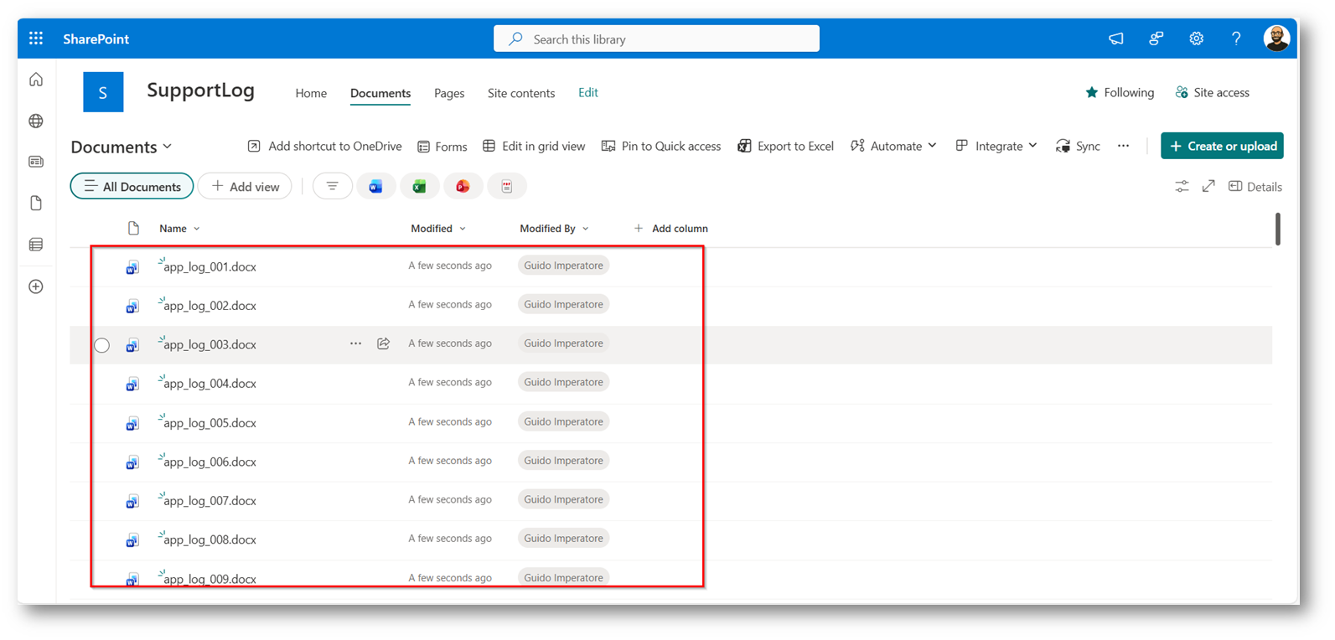Filter documents by Word file type
The image size is (1335, 640).
tap(375, 187)
